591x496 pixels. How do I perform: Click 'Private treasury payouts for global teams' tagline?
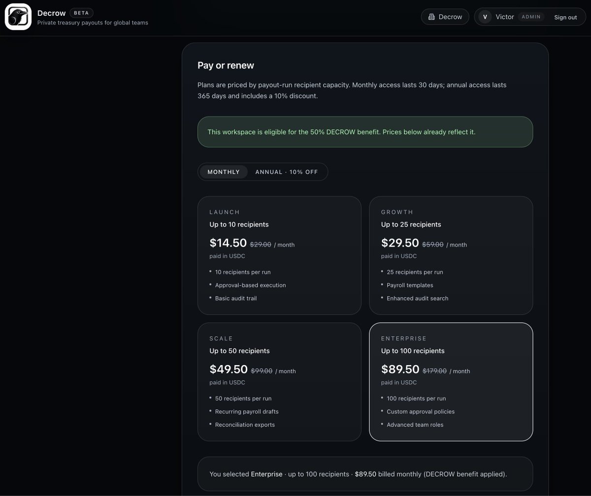[x=93, y=23]
